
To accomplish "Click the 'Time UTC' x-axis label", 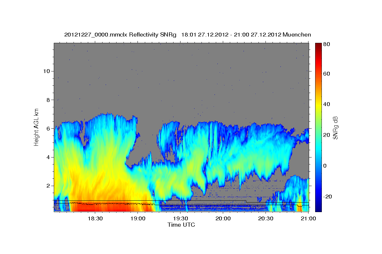I will point(181,225).
